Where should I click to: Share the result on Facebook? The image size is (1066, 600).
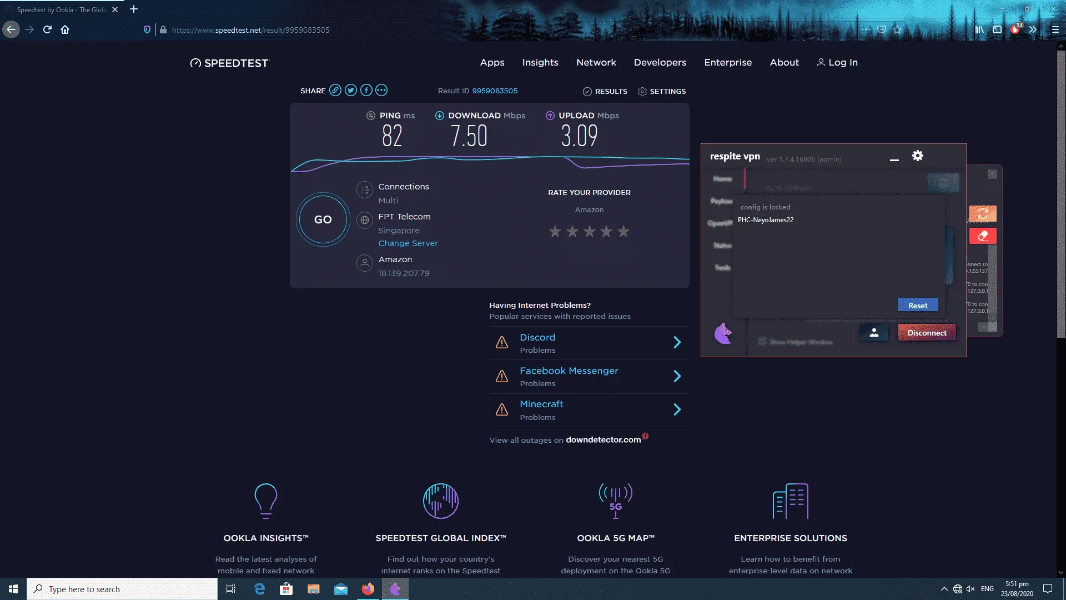point(366,91)
